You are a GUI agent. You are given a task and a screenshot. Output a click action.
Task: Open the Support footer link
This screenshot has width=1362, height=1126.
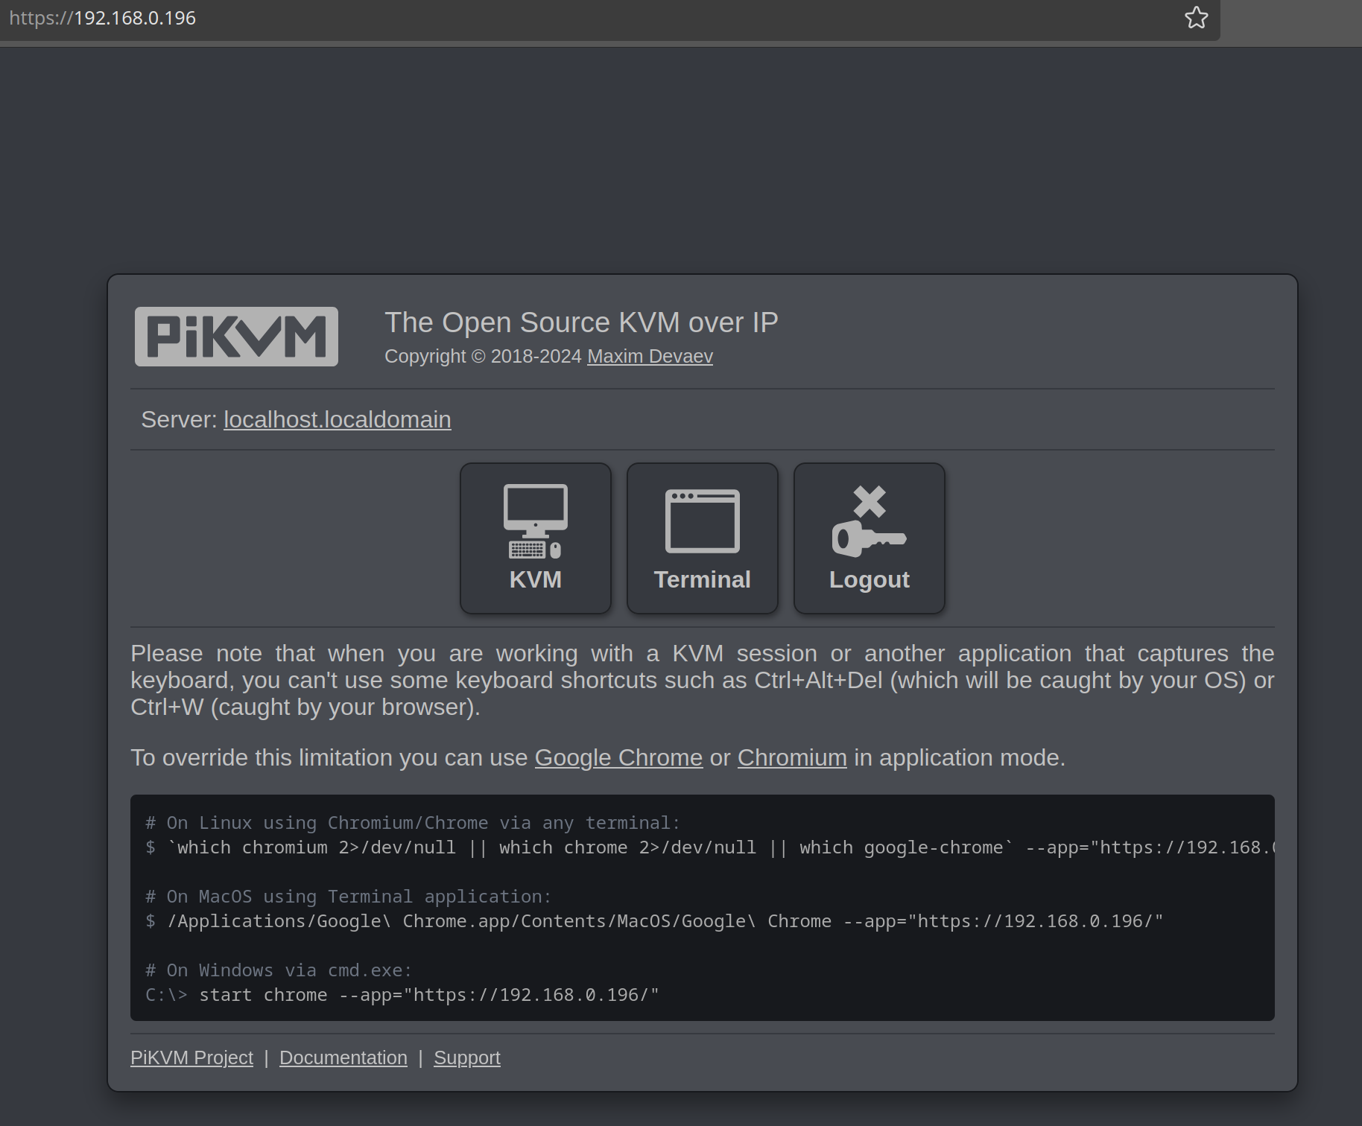tap(467, 1058)
